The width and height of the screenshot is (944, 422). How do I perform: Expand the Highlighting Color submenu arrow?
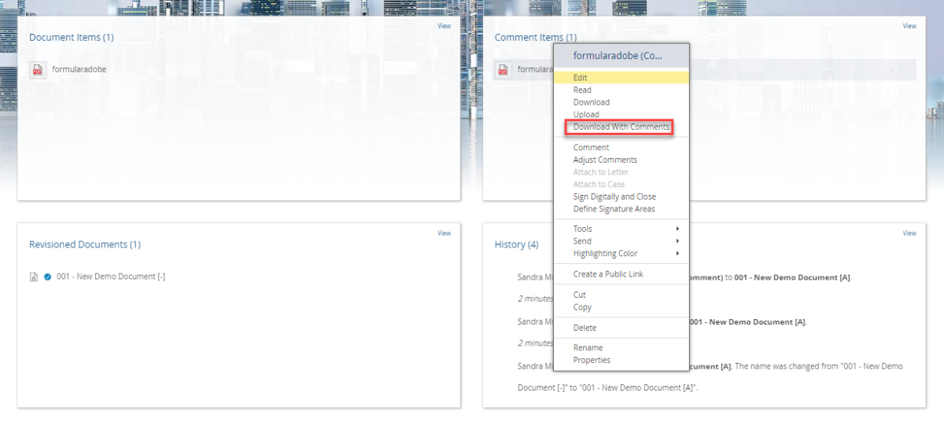(x=677, y=254)
